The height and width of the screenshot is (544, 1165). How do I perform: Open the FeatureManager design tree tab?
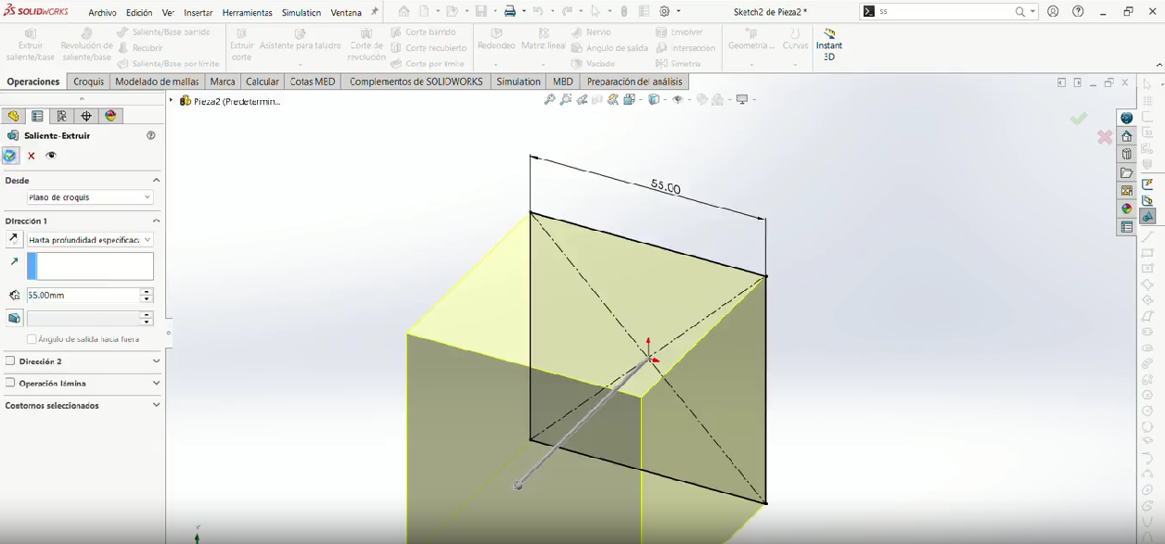tap(13, 116)
